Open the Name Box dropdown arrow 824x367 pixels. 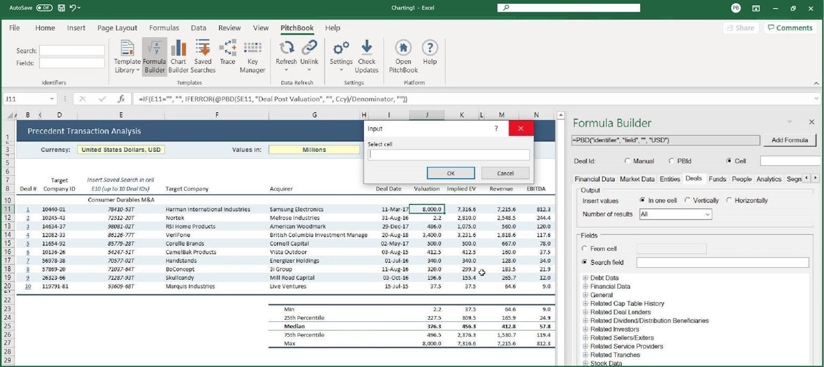click(51, 99)
